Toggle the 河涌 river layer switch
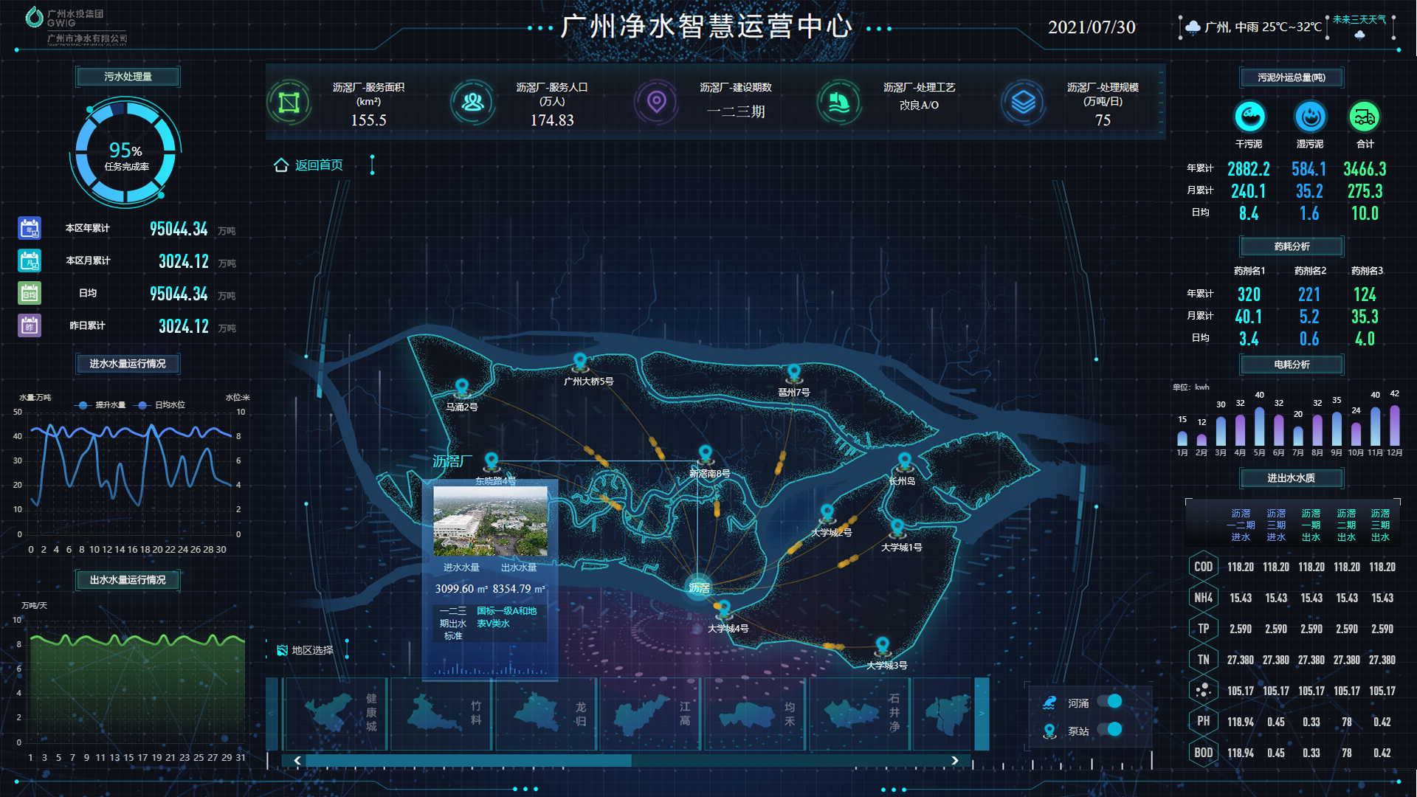Screen dimensions: 1417x797 (1109, 702)
